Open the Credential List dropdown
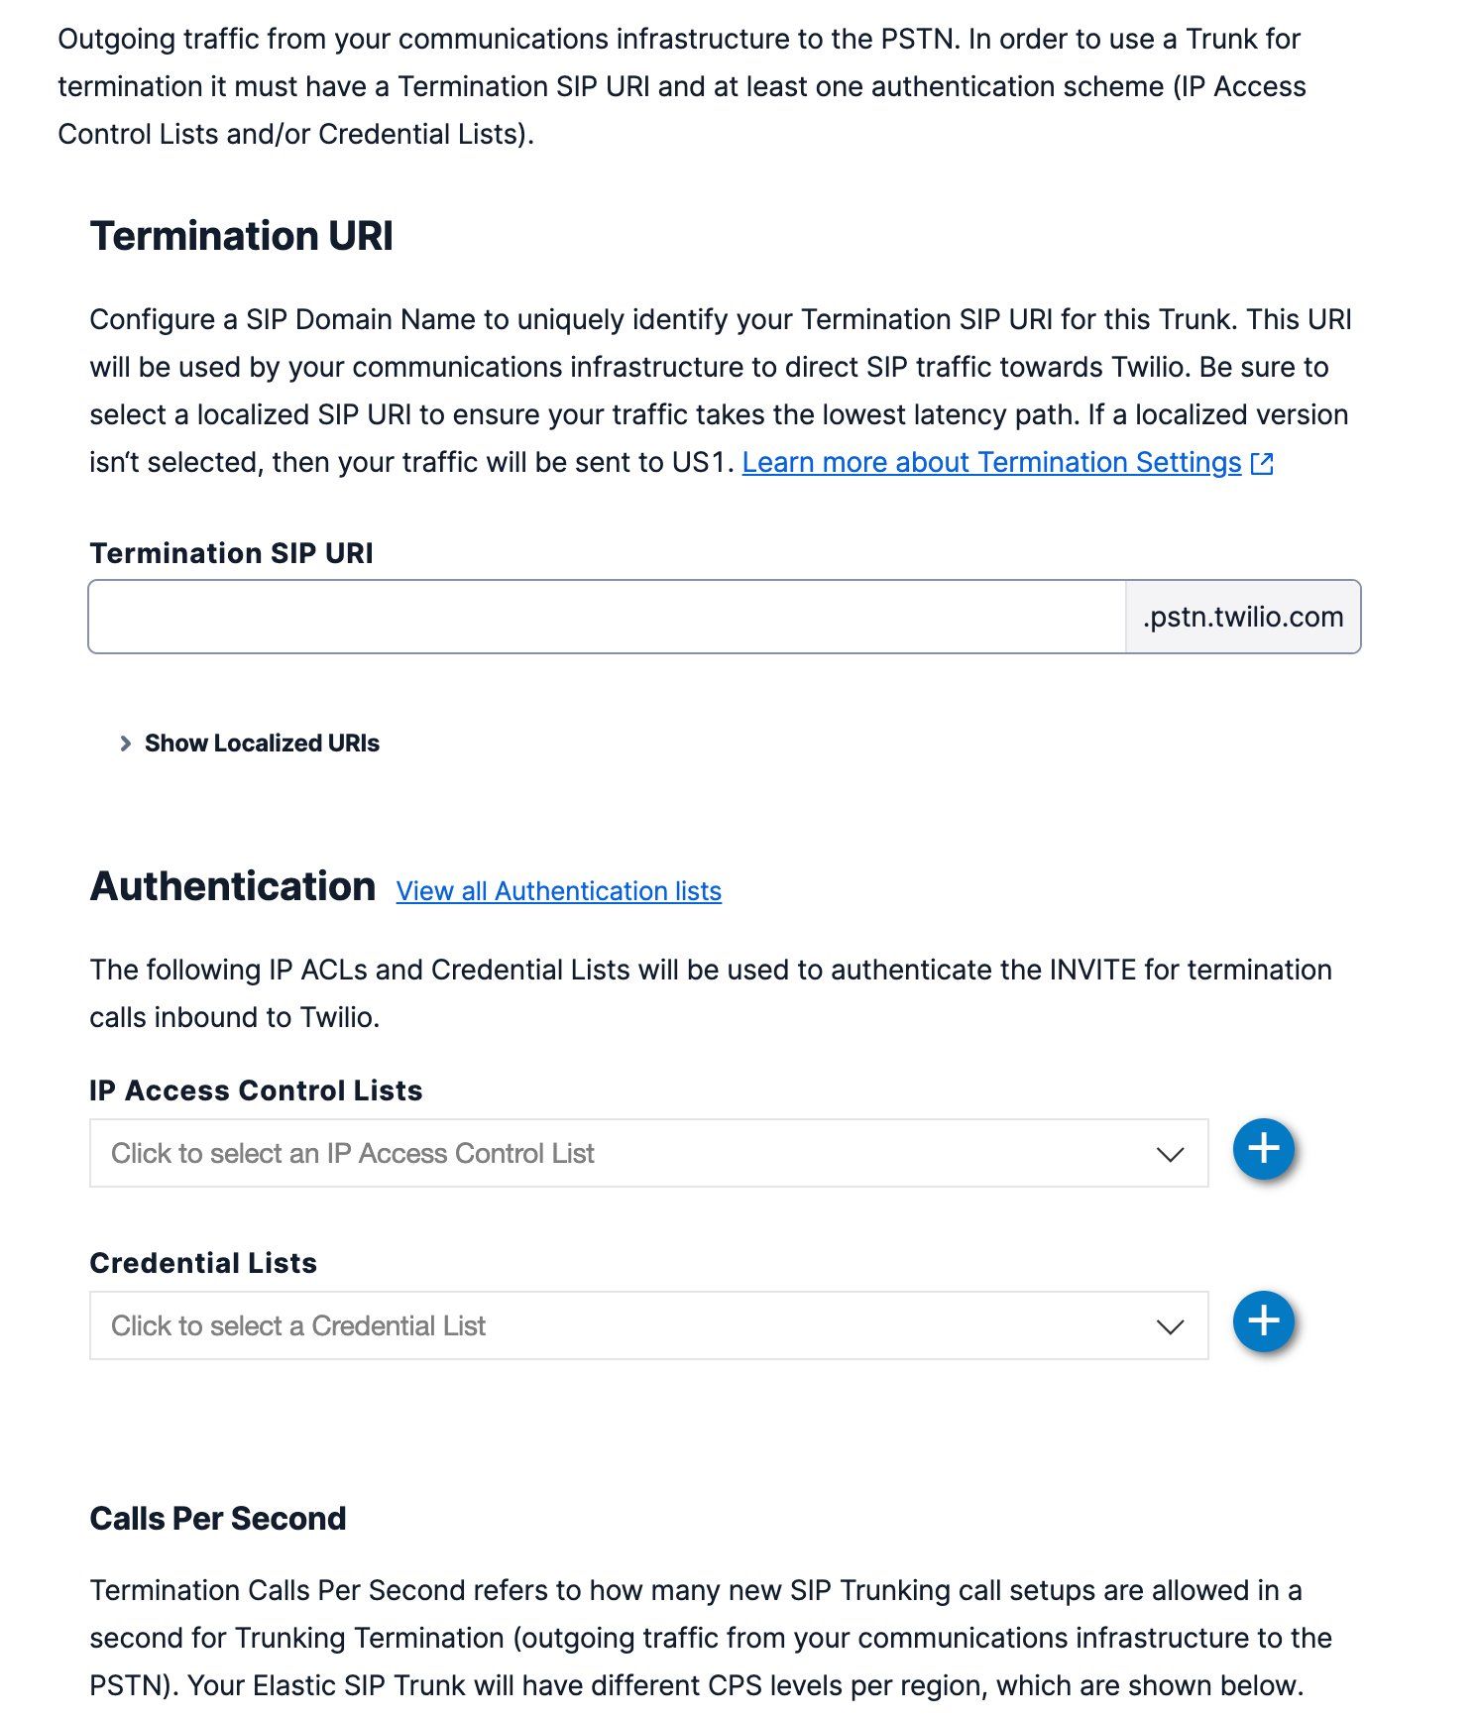 pos(634,1326)
